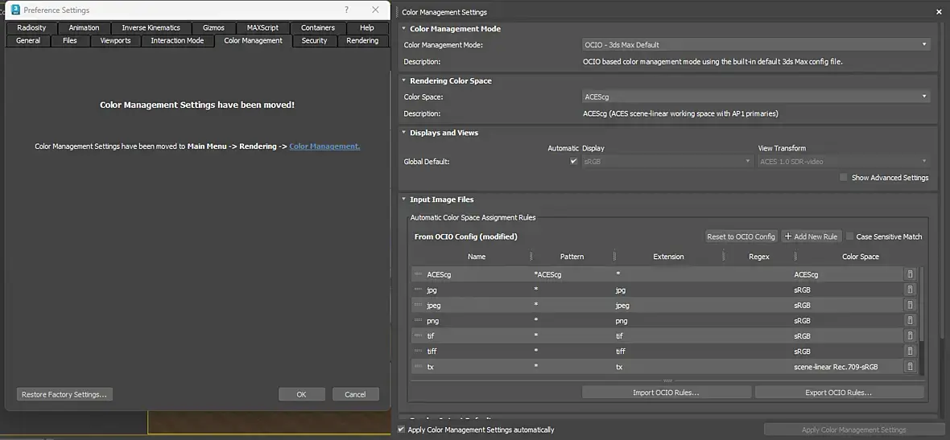
Task: Click the drag handle of the tif rule
Action: (x=418, y=336)
